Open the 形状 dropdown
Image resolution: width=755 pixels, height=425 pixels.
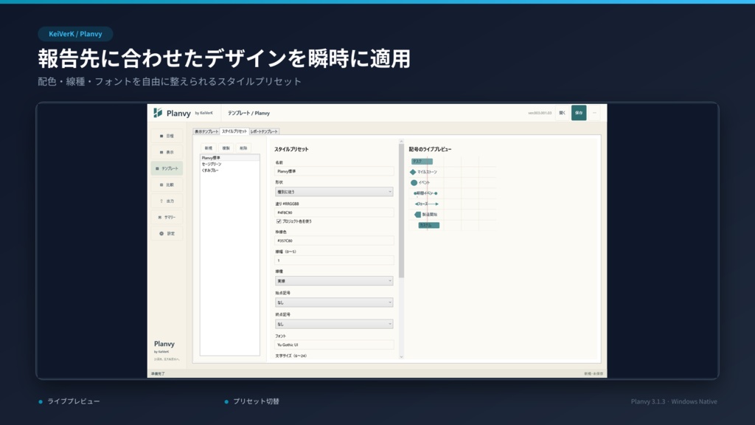pos(334,192)
